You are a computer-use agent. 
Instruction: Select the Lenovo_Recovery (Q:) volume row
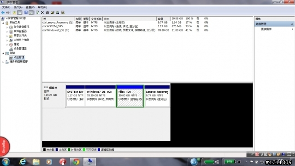[x=126, y=23]
